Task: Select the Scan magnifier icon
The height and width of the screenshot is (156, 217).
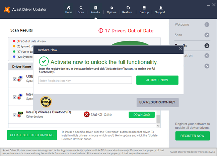Action: [81, 8]
